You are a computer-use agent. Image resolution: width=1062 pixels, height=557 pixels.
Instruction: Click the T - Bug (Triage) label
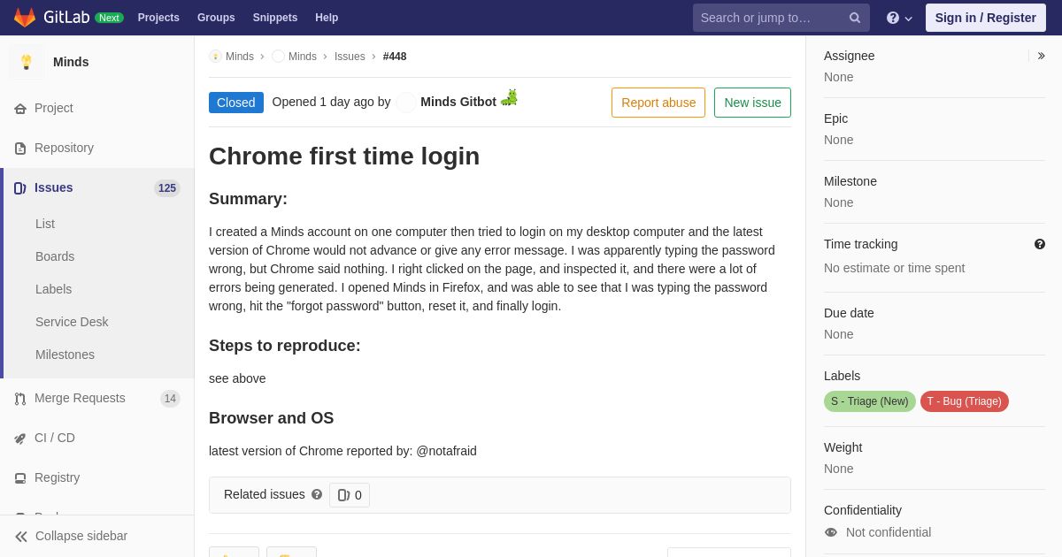tap(965, 401)
